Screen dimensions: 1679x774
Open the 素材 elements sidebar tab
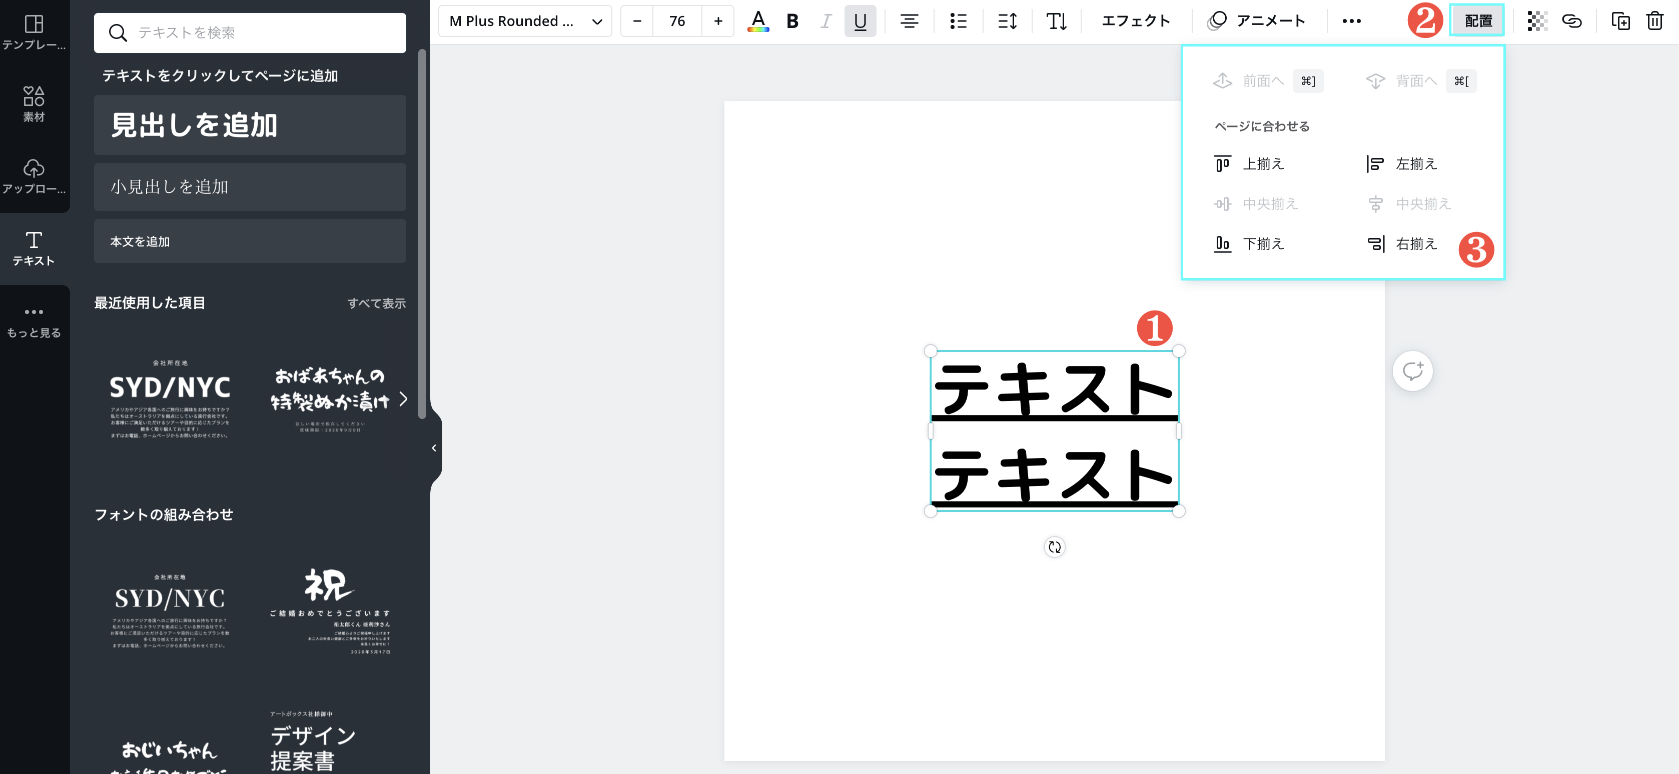click(x=34, y=104)
